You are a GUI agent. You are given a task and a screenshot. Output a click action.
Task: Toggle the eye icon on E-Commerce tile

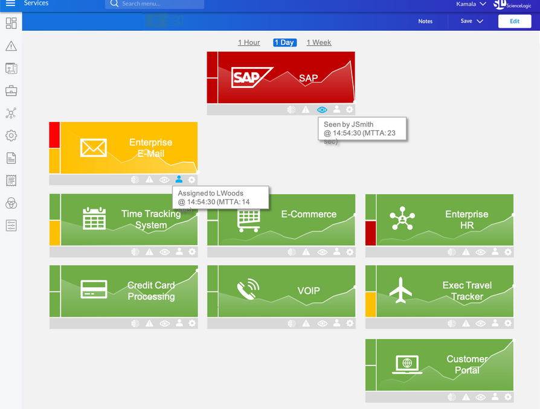point(322,252)
